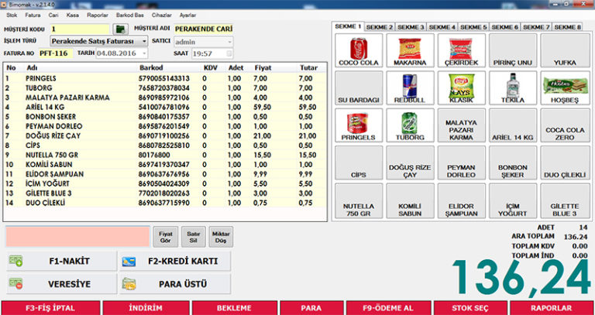Select the Tuborg product tile
The image size is (595, 315).
(x=410, y=125)
